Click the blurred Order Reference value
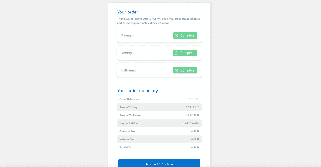 point(193,99)
